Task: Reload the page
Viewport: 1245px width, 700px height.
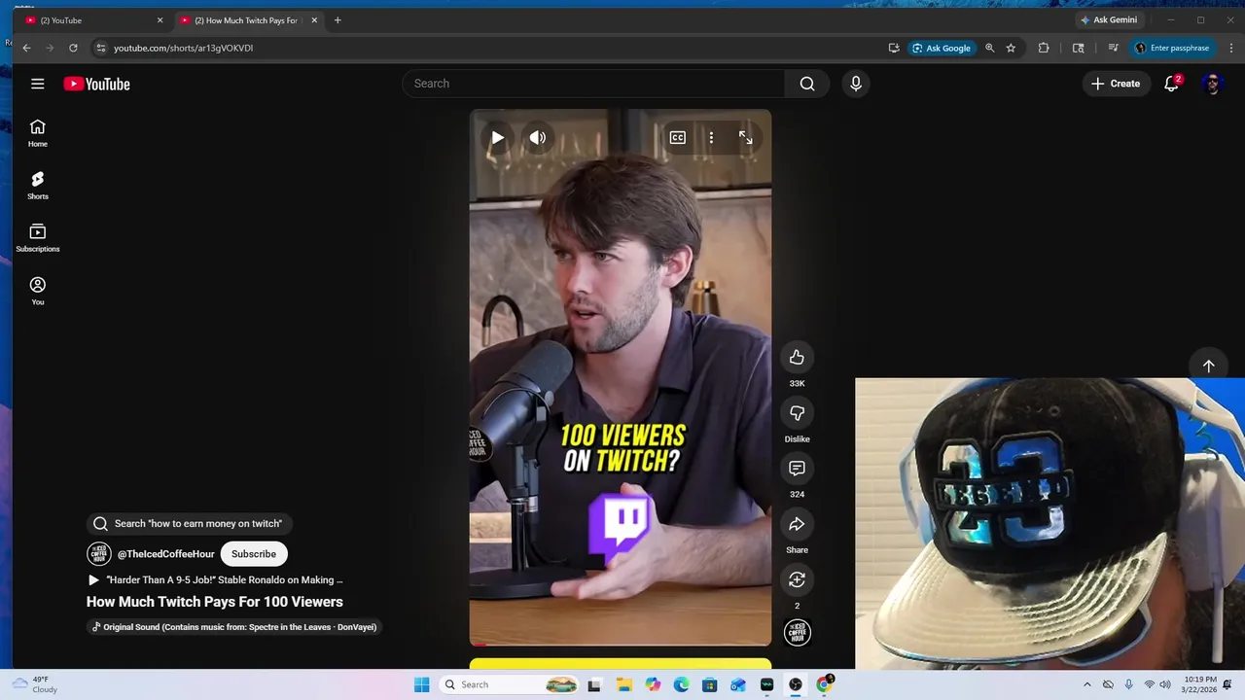Action: (x=73, y=48)
